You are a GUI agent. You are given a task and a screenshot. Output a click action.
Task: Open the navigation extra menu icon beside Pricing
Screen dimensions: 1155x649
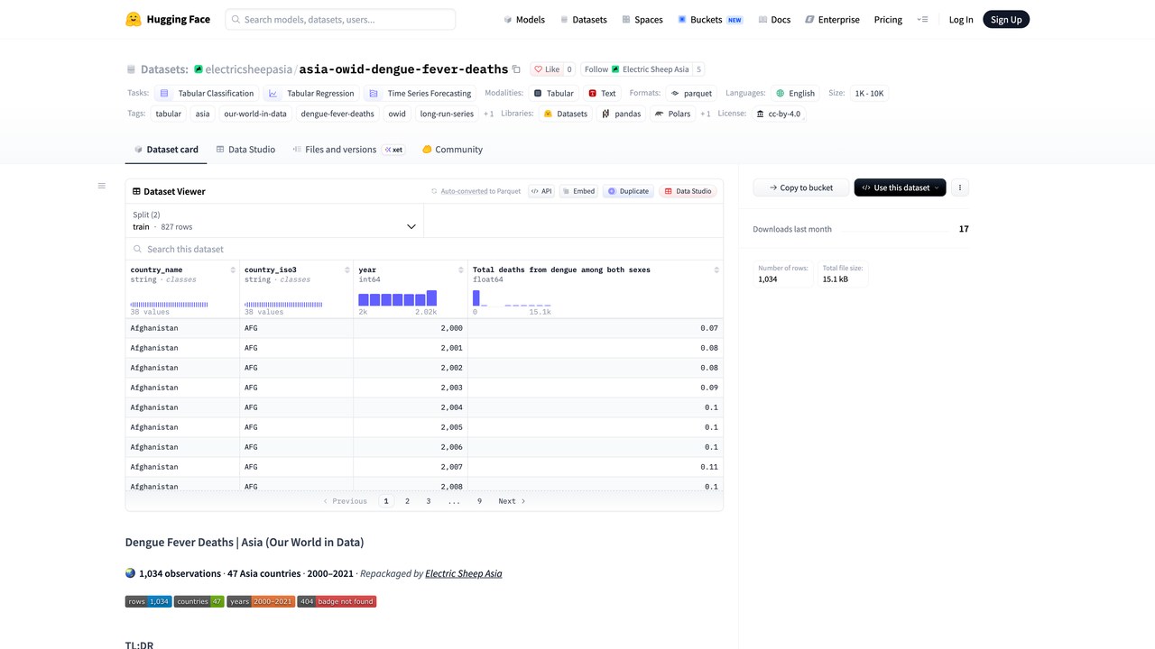pyautogui.click(x=922, y=19)
